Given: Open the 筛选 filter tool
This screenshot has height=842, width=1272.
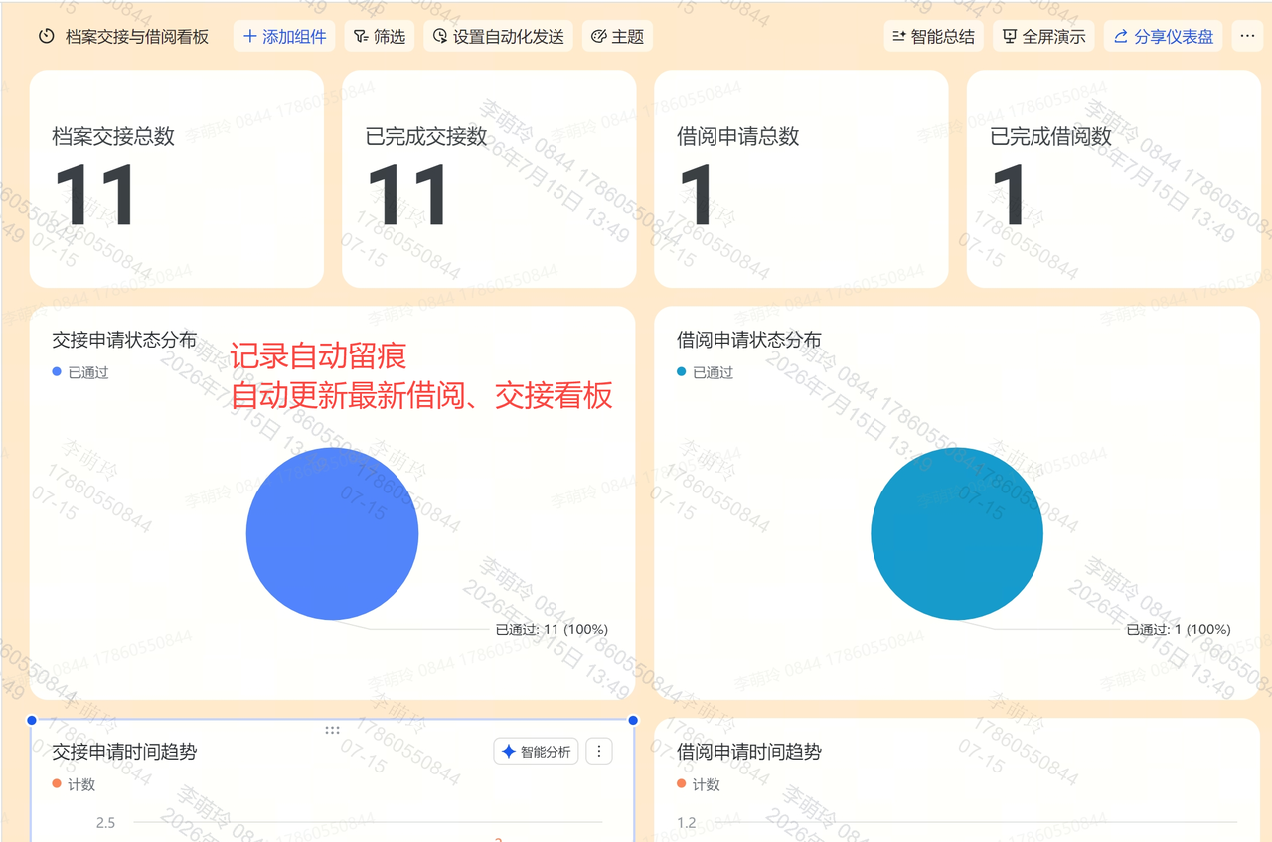Looking at the screenshot, I should [x=380, y=36].
